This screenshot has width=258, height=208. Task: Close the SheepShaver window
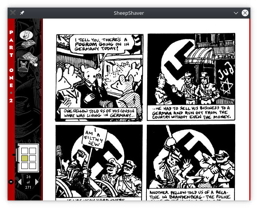(x=245, y=13)
